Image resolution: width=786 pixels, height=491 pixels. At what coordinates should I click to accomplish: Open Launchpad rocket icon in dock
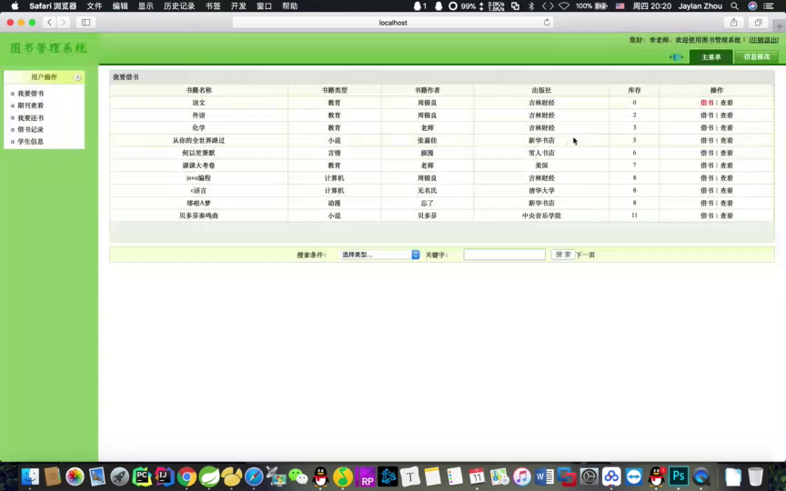pyautogui.click(x=119, y=476)
